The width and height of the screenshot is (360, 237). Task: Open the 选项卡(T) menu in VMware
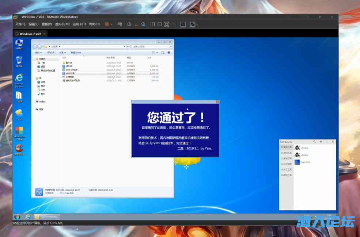pos(79,24)
